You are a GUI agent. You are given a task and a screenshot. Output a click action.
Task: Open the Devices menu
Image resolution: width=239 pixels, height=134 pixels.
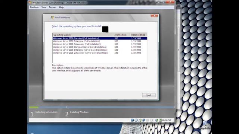pyautogui.click(x=52, y=7)
